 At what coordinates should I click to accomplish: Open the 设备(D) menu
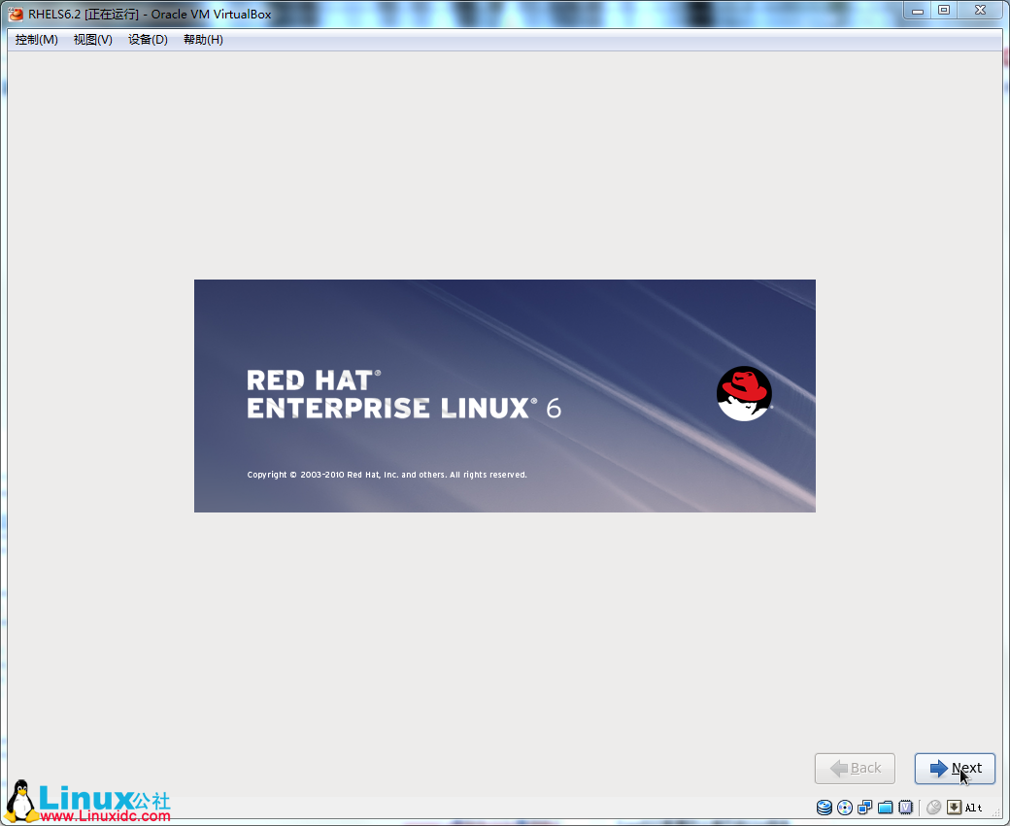148,40
